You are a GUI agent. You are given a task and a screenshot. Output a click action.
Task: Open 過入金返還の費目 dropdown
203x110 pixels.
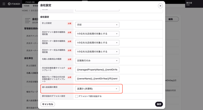coord(97,89)
